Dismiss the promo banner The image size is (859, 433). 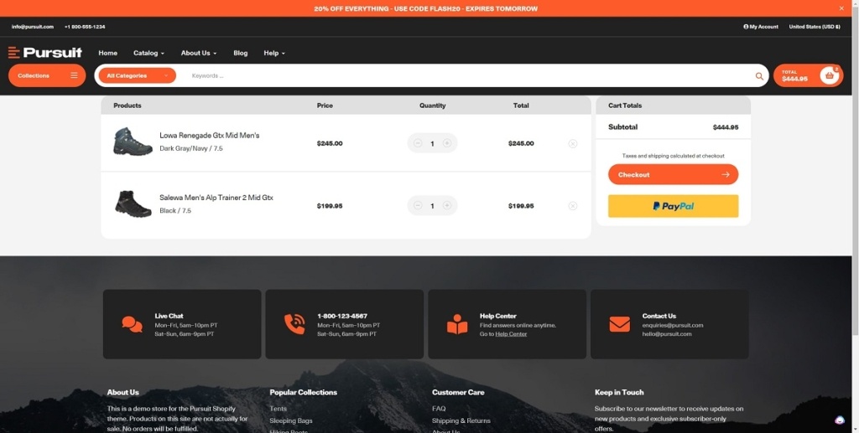pyautogui.click(x=841, y=8)
